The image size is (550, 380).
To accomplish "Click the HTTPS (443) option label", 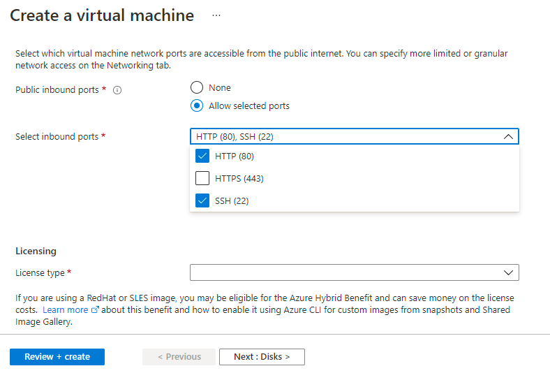I will [239, 178].
